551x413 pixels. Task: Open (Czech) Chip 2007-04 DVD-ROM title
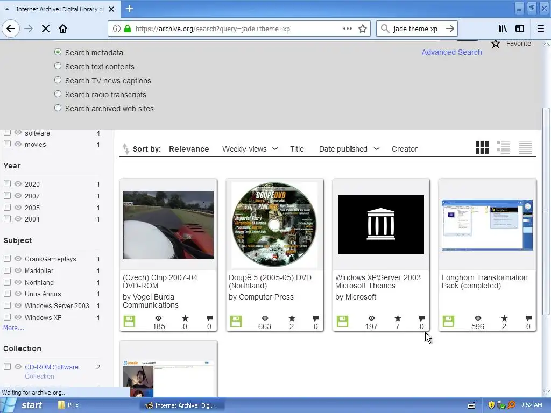pos(160,282)
